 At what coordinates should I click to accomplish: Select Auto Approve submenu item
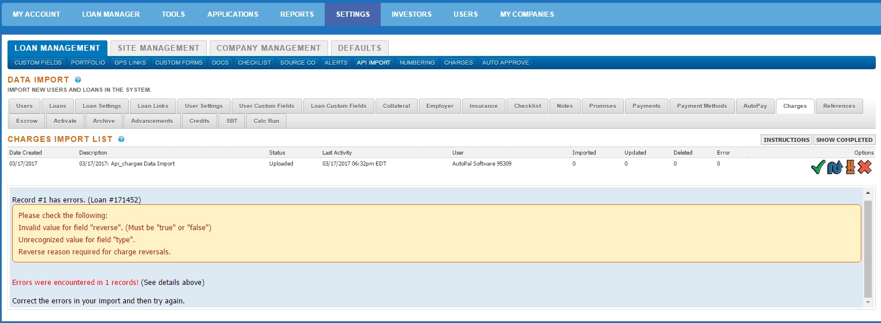(505, 62)
